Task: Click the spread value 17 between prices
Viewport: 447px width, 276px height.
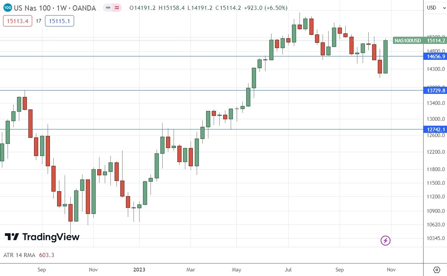Action: point(39,21)
